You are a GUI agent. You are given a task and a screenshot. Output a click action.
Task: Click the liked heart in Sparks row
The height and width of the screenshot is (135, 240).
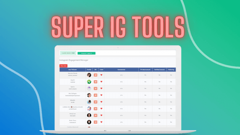point(101,88)
